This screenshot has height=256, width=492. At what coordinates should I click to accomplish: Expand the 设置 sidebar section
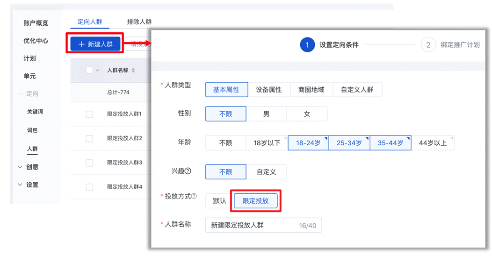(20, 185)
